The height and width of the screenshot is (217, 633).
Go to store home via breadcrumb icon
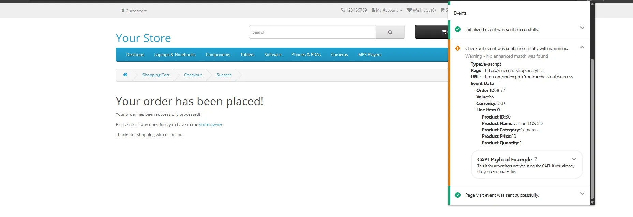point(125,75)
